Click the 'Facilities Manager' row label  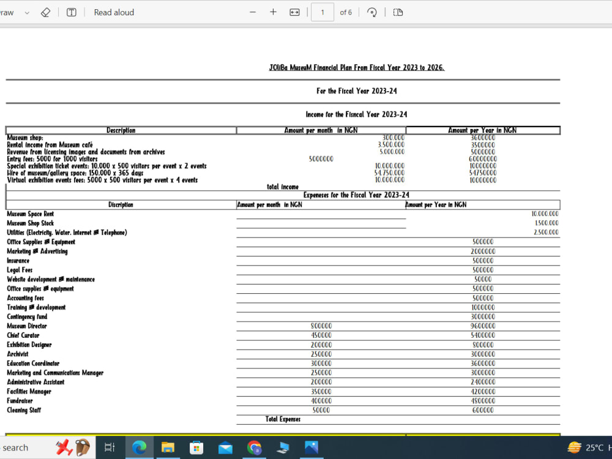pos(29,392)
